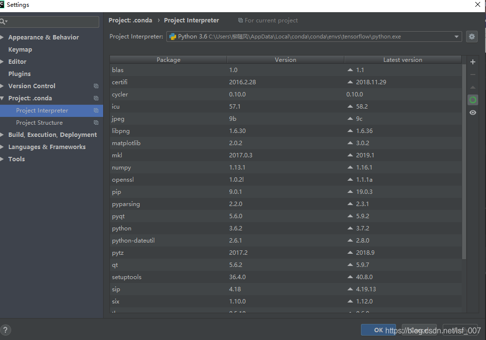
Task: Sort by Latest version column header
Action: (403, 59)
